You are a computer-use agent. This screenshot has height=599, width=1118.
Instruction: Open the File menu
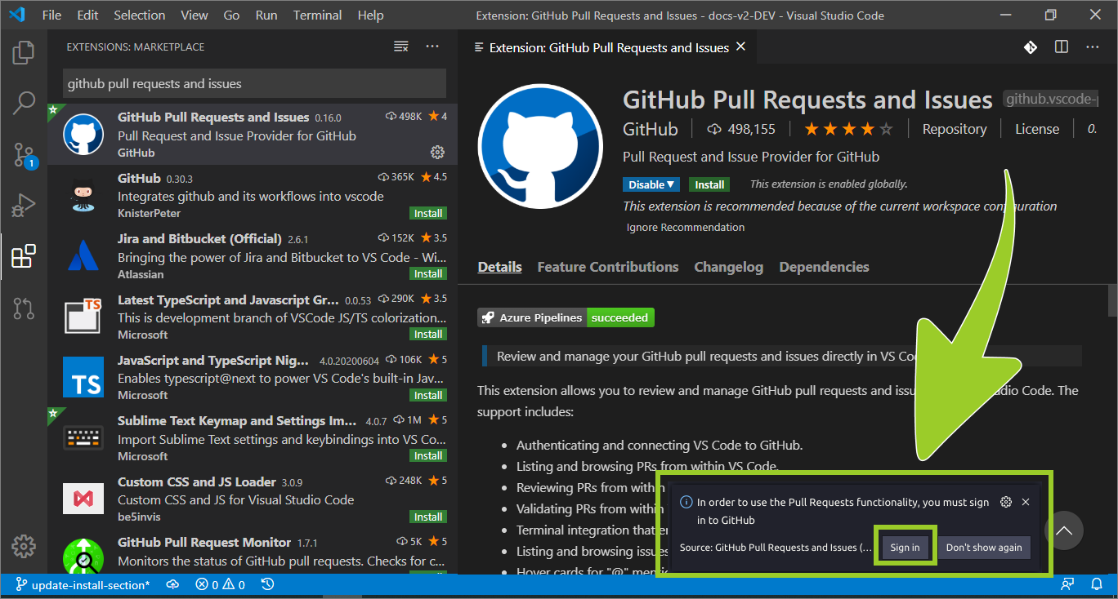pyautogui.click(x=51, y=15)
